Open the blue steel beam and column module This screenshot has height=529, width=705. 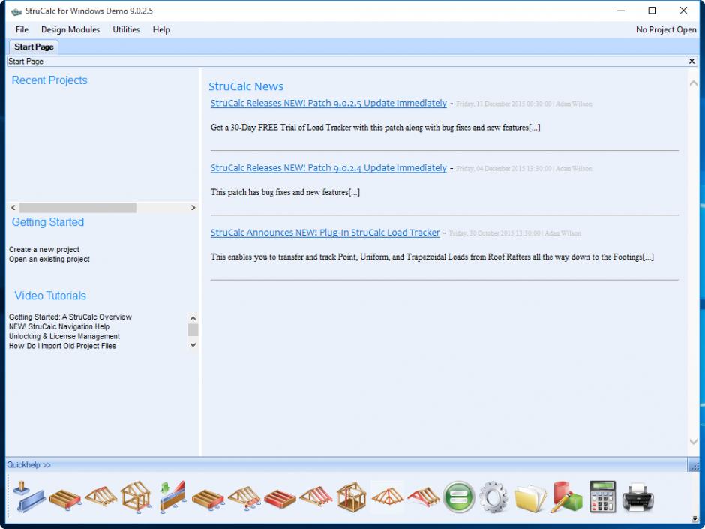(28, 497)
